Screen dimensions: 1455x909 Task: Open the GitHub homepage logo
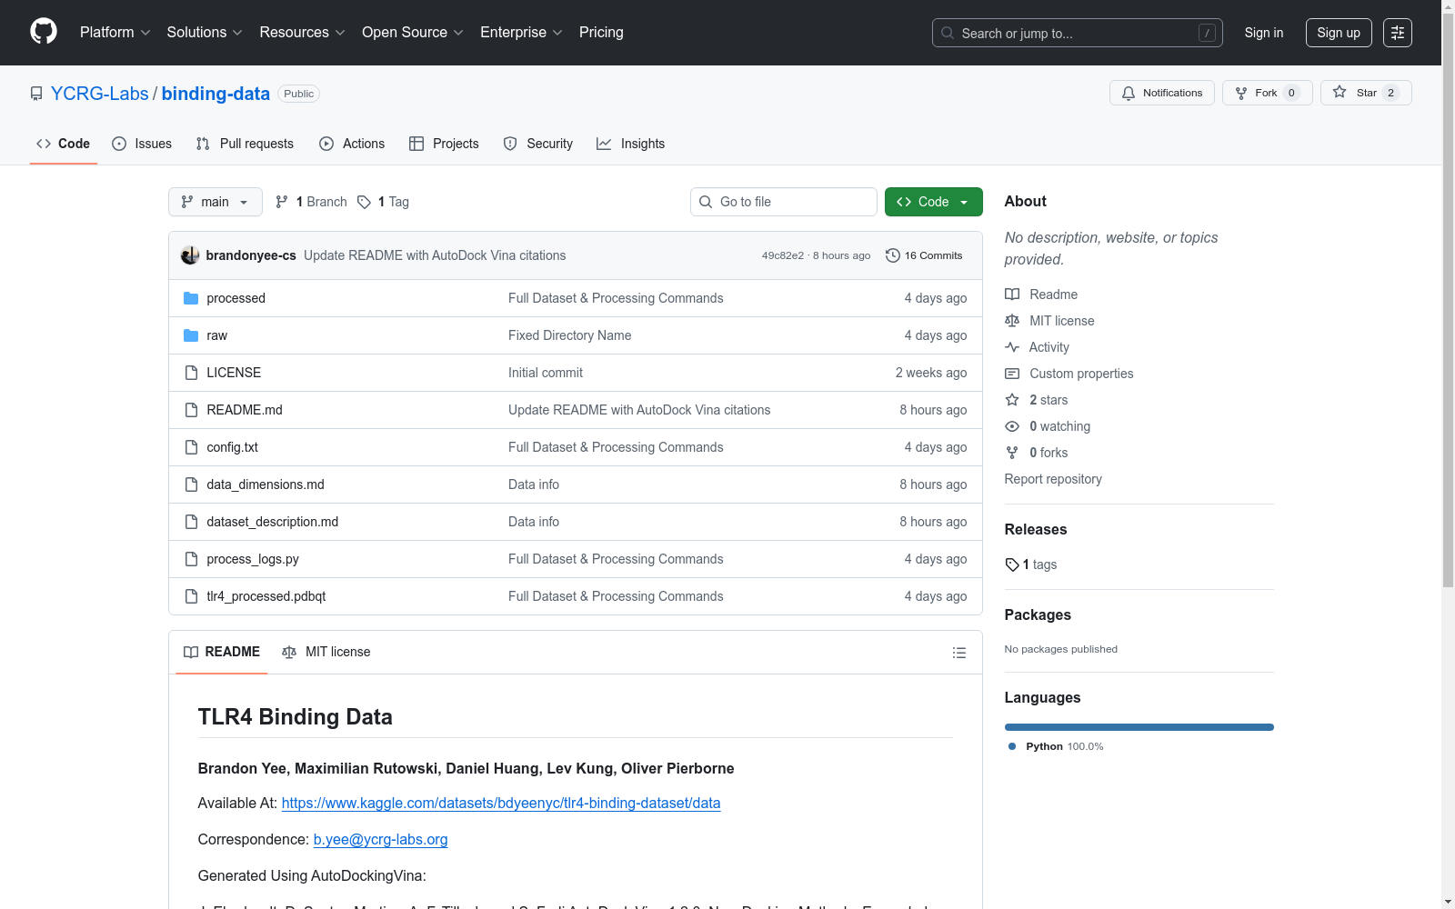(x=44, y=32)
